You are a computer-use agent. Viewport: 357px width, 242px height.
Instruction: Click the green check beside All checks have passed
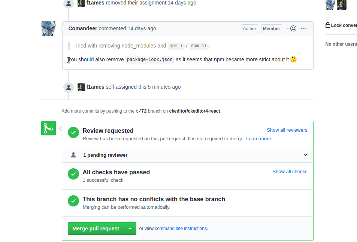tap(73, 174)
